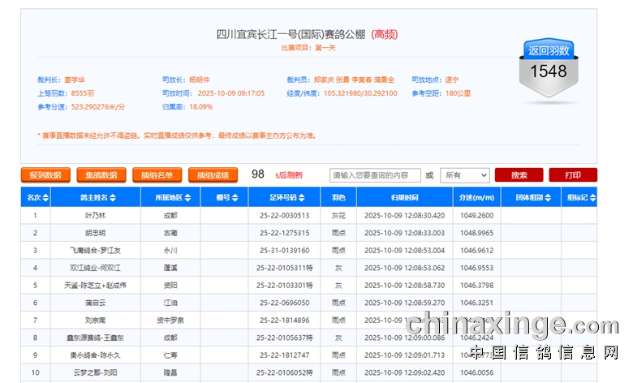This screenshot has width=633, height=383.
Task: Focus the search query input field
Action: pyautogui.click(x=375, y=175)
